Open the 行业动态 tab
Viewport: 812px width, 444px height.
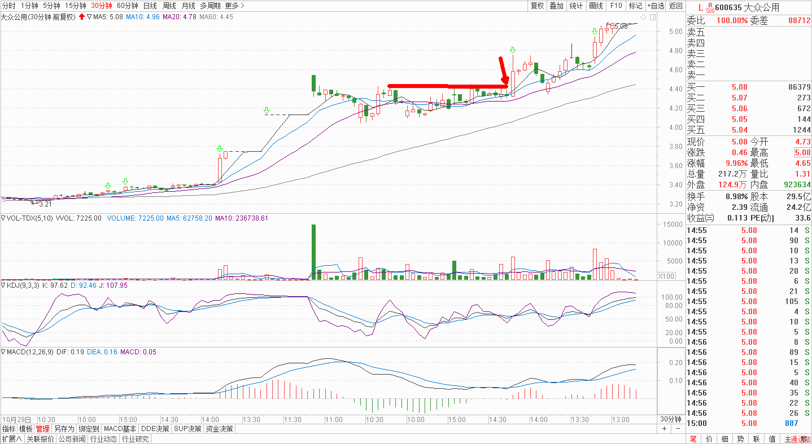(x=103, y=439)
